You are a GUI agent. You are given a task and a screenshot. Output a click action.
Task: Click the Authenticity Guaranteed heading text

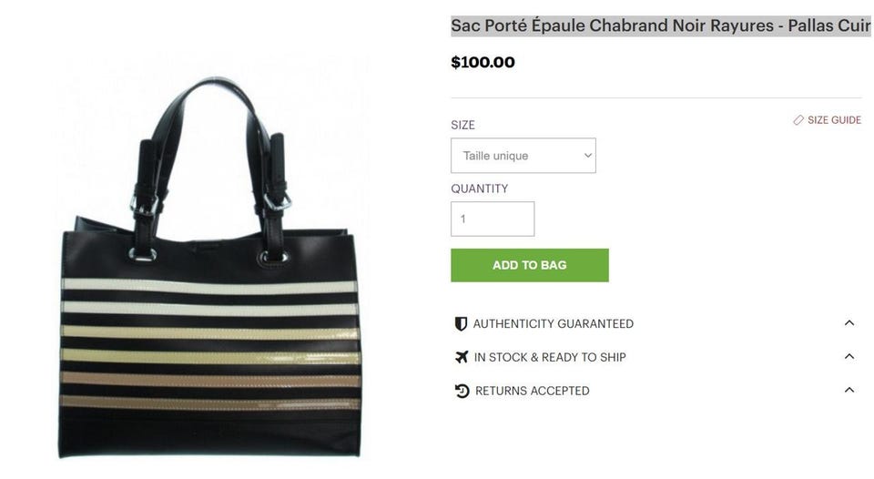553,324
